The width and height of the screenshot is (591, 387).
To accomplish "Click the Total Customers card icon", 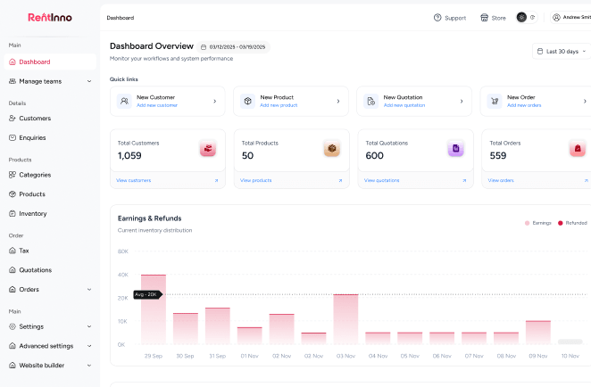I will [x=208, y=149].
